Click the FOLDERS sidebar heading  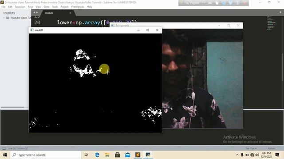(x=9, y=13)
